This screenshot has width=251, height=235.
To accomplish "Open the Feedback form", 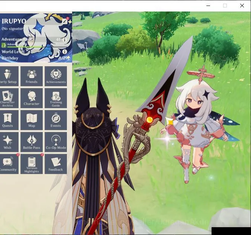I will [56, 164].
